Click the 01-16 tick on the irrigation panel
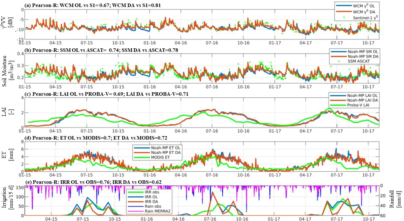 pos(146,219)
